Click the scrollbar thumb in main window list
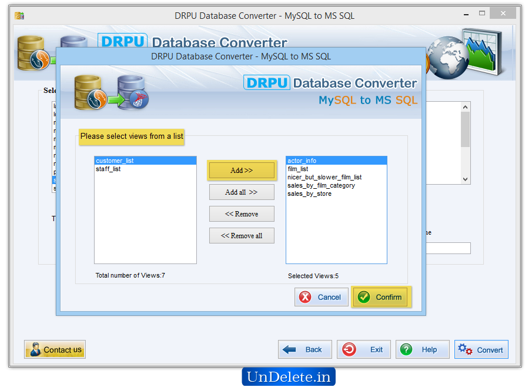The height and width of the screenshot is (387, 529). (x=466, y=129)
